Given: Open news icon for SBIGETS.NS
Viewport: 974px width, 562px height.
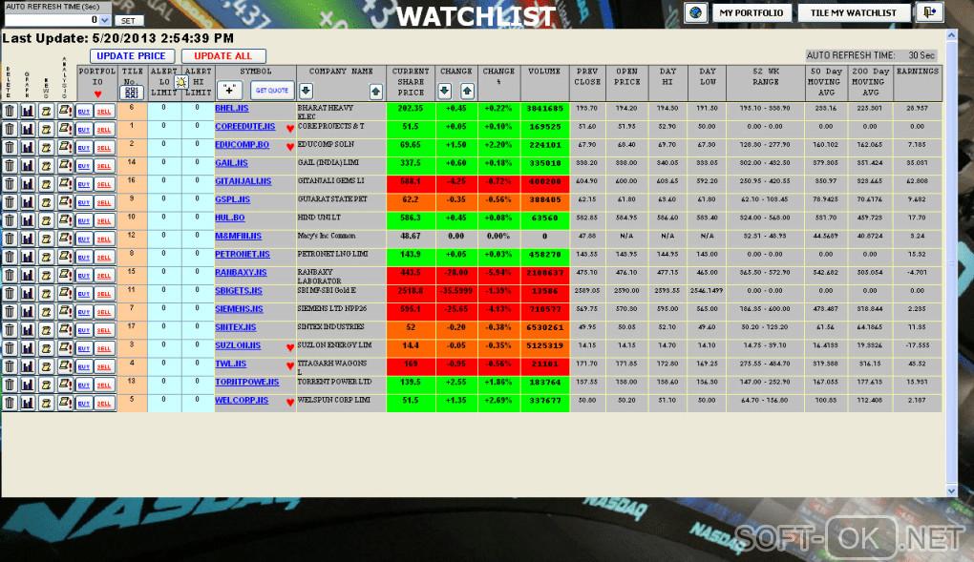Looking at the screenshot, I should [x=46, y=293].
